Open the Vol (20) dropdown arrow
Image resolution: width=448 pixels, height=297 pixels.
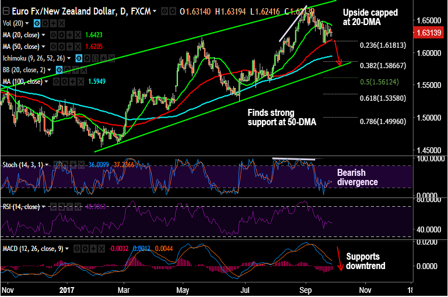[x=27, y=23]
